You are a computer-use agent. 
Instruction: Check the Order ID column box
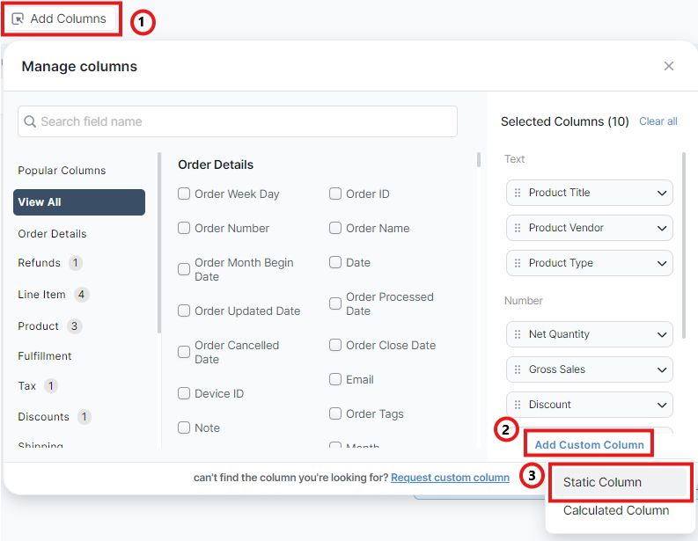click(x=335, y=194)
